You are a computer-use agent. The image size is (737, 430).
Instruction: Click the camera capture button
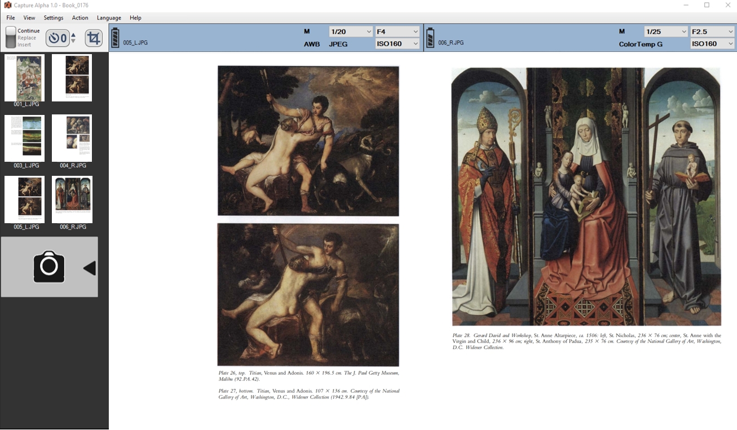[49, 267]
